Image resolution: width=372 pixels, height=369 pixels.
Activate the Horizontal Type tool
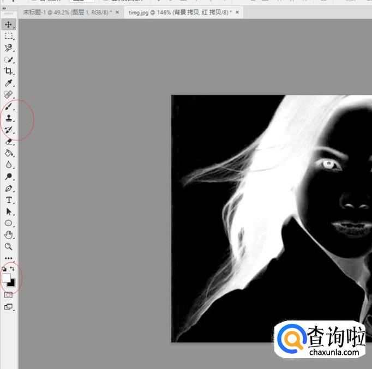9,200
